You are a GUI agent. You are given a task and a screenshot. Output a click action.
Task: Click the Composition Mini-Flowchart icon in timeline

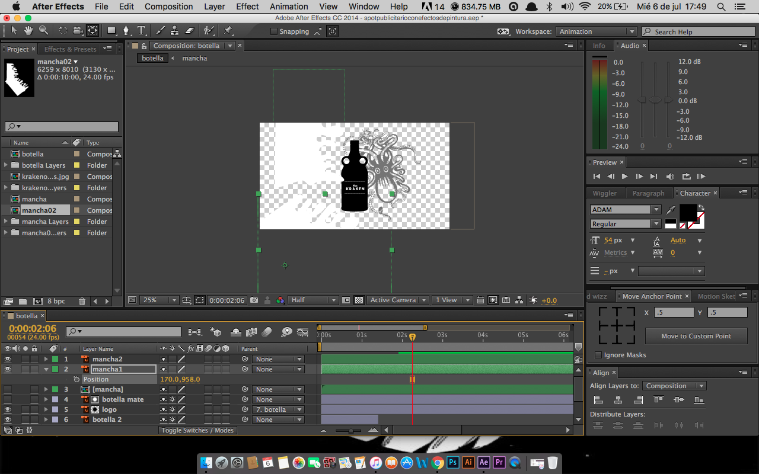195,332
